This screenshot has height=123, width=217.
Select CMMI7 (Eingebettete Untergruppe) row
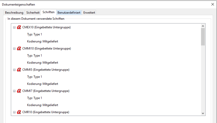coord(46,91)
